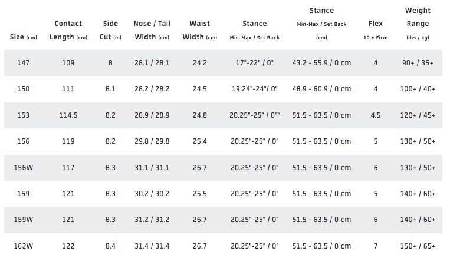Click the 114.5 contact length value
450x255 pixels.
point(68,115)
